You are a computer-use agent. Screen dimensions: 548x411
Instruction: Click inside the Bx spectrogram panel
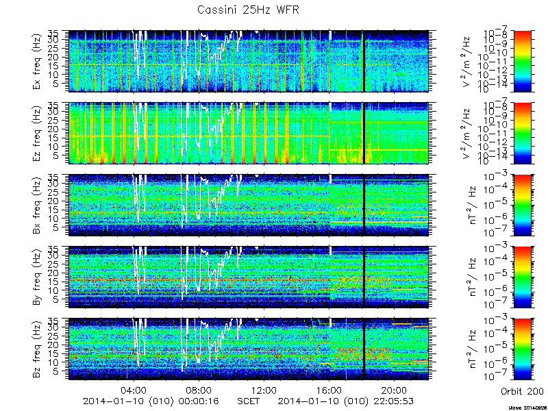point(249,205)
